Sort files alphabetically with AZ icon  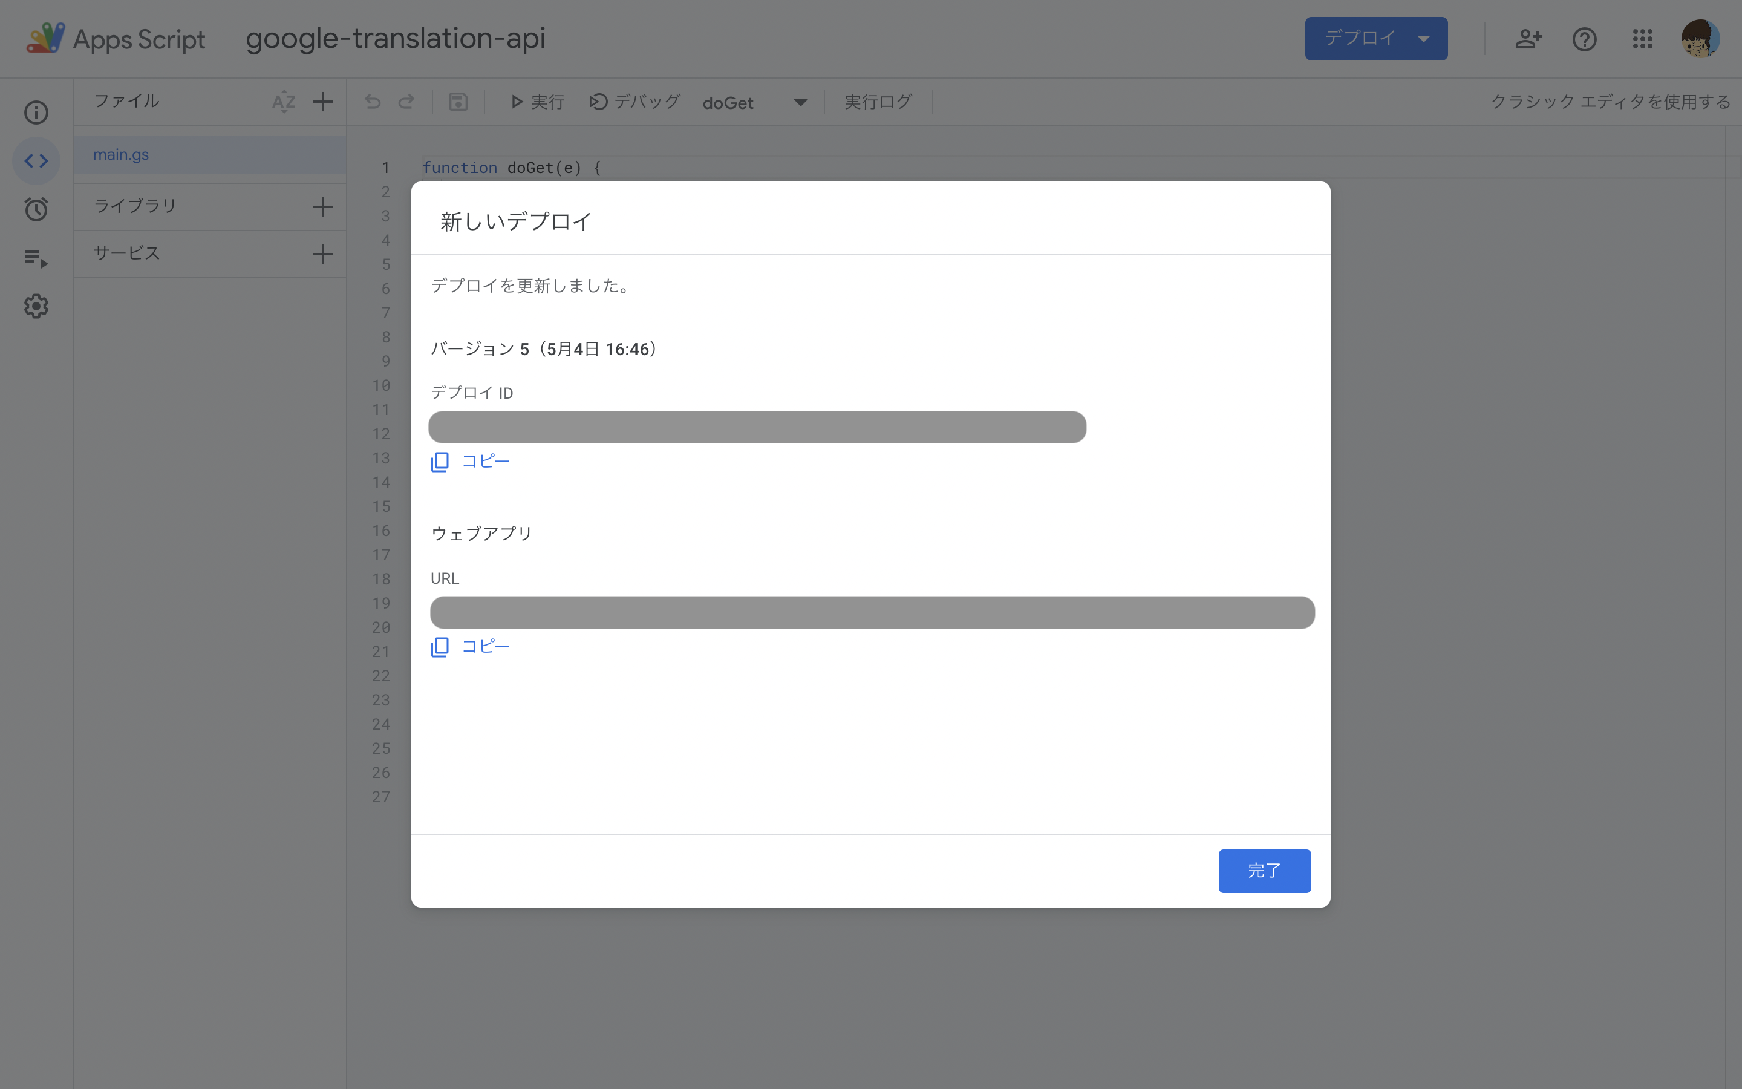284,102
